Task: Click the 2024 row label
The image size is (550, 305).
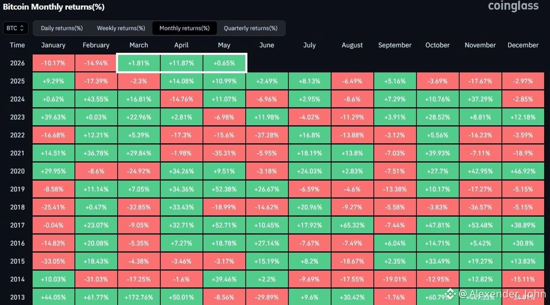Action: point(17,99)
